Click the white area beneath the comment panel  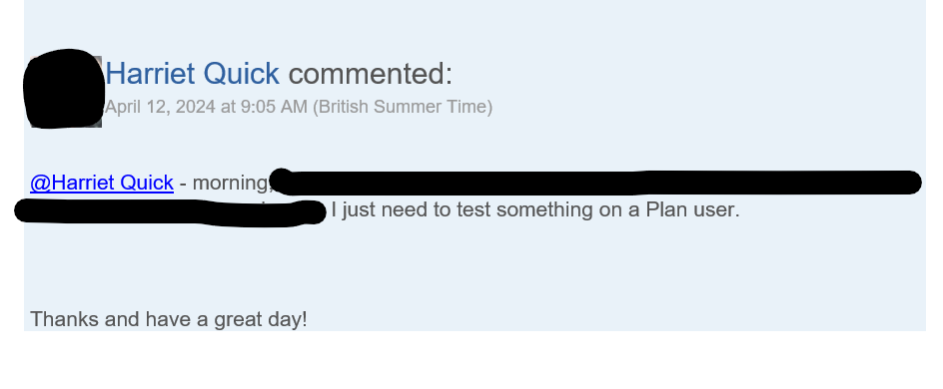click(x=475, y=360)
